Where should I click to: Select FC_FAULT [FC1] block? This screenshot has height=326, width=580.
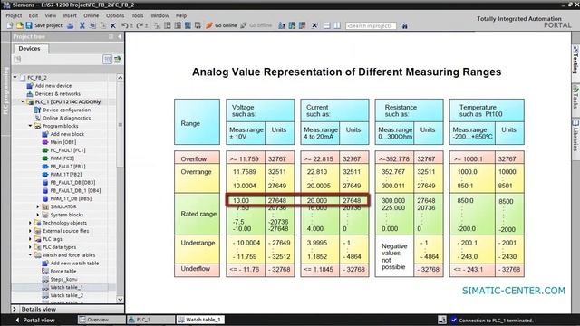pos(68,150)
